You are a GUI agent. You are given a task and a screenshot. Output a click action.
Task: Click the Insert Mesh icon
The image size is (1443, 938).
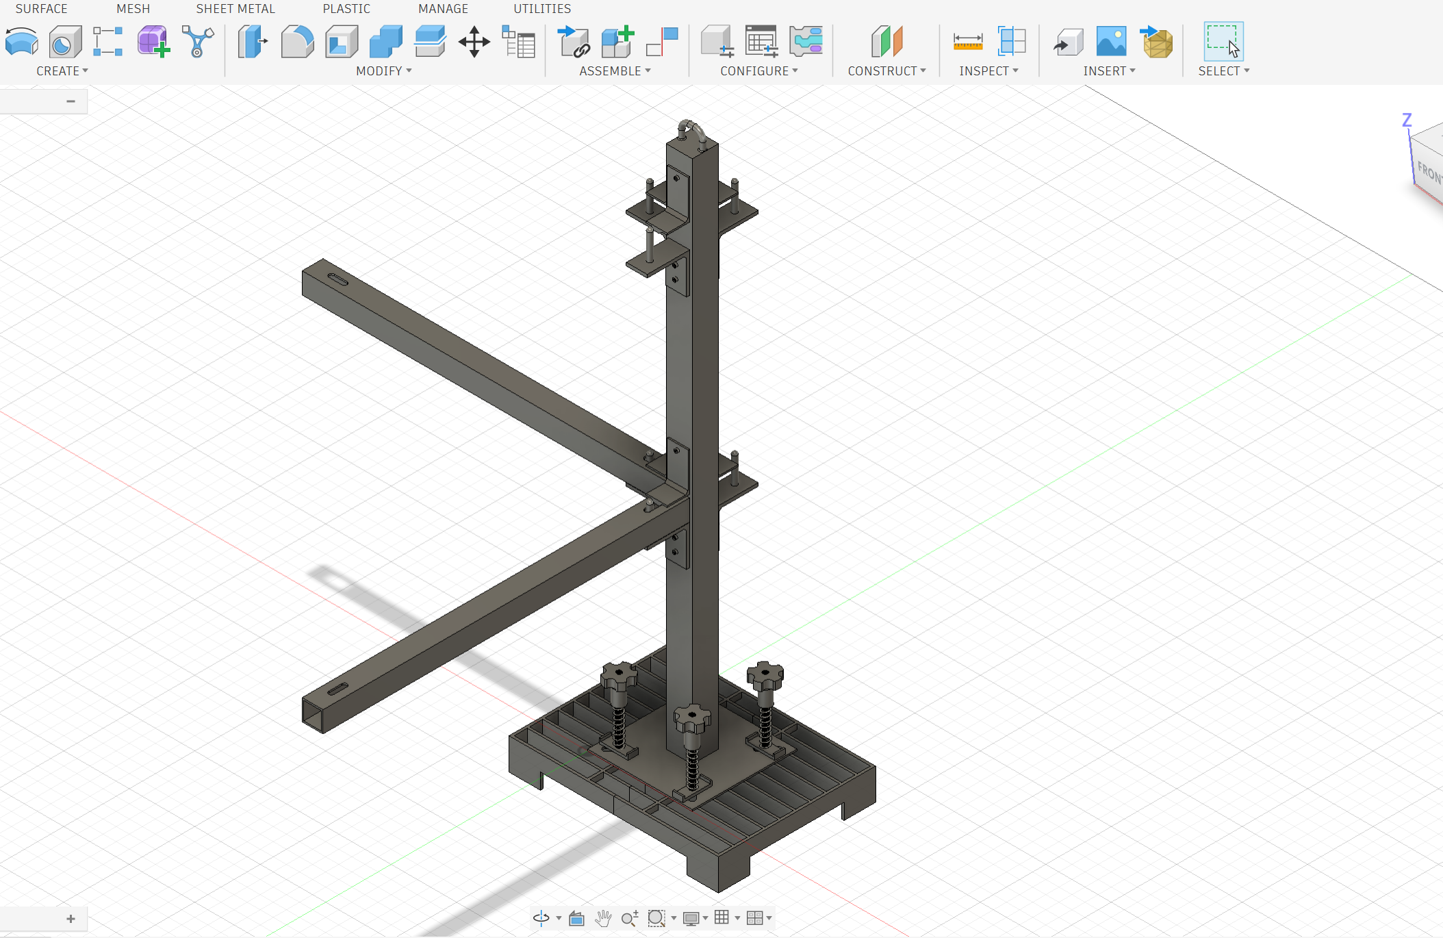pyautogui.click(x=1156, y=42)
